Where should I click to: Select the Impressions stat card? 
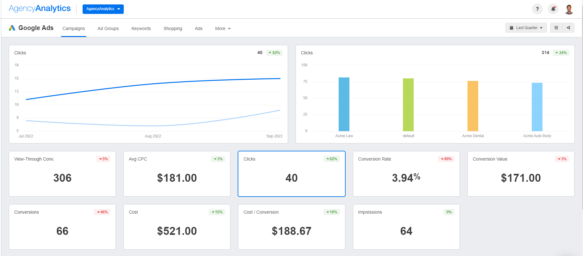pyautogui.click(x=406, y=227)
